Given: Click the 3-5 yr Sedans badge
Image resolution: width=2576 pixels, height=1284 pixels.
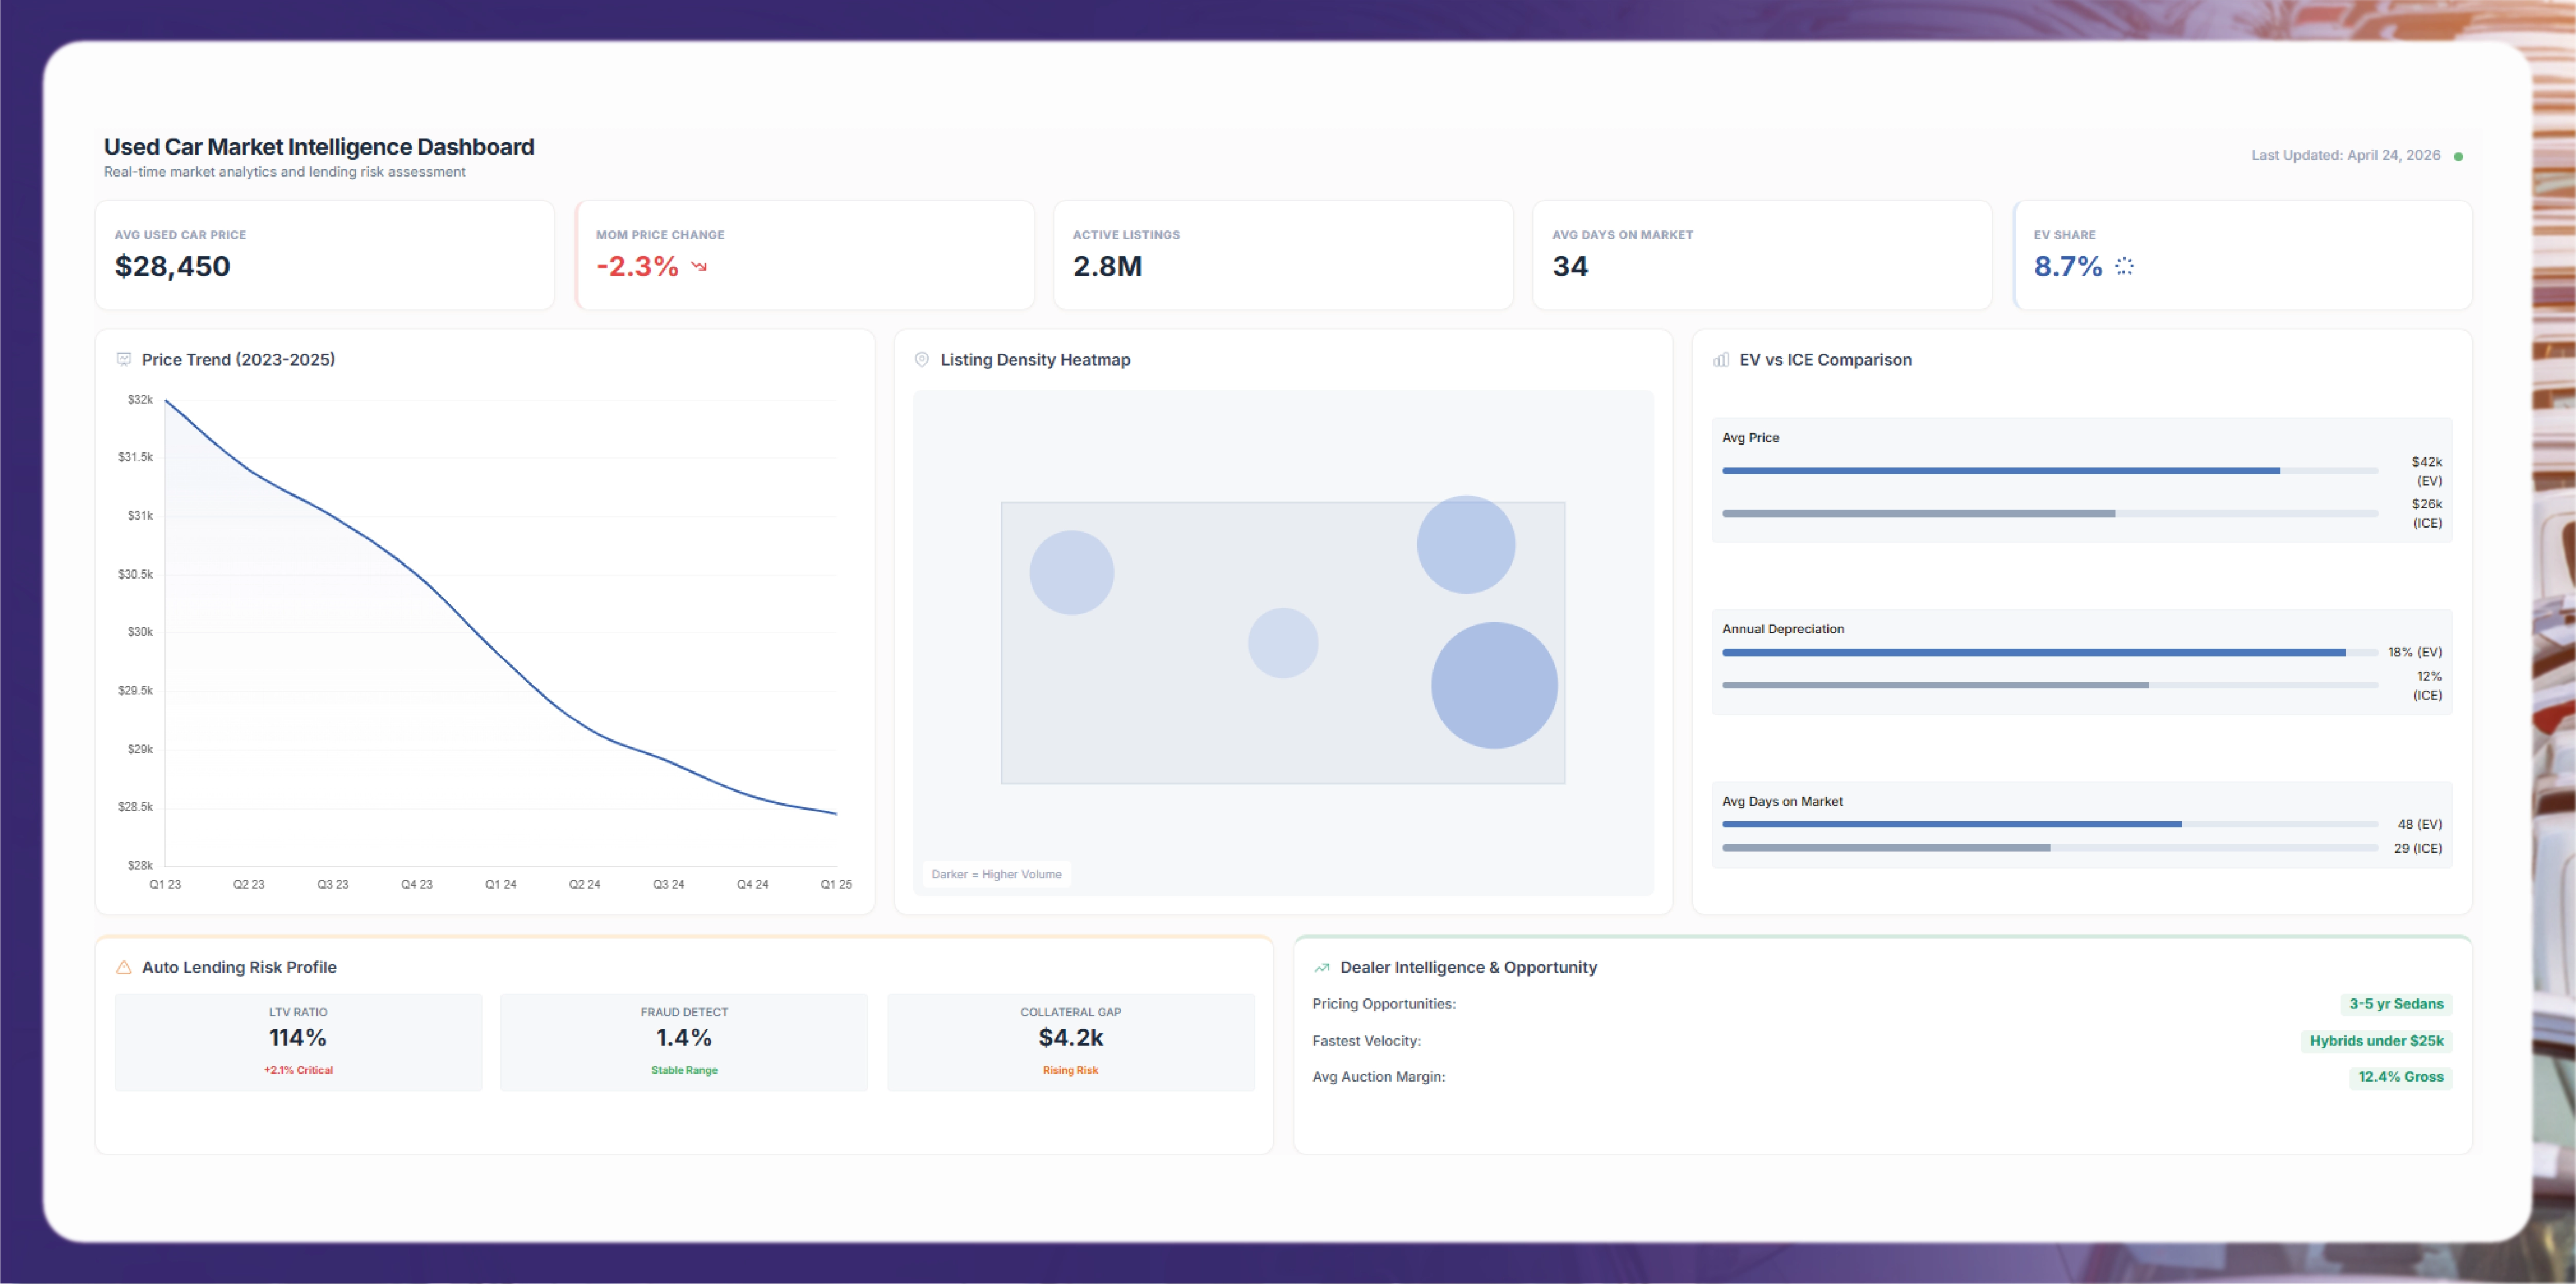Looking at the screenshot, I should (2396, 1004).
